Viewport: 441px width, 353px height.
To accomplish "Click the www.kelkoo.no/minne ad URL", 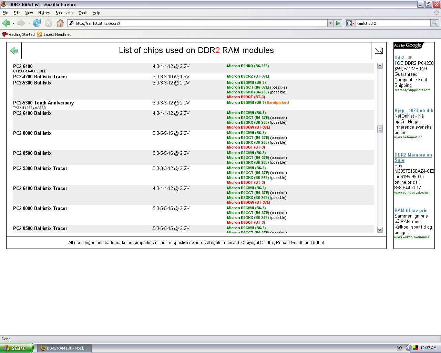I will click(412, 237).
